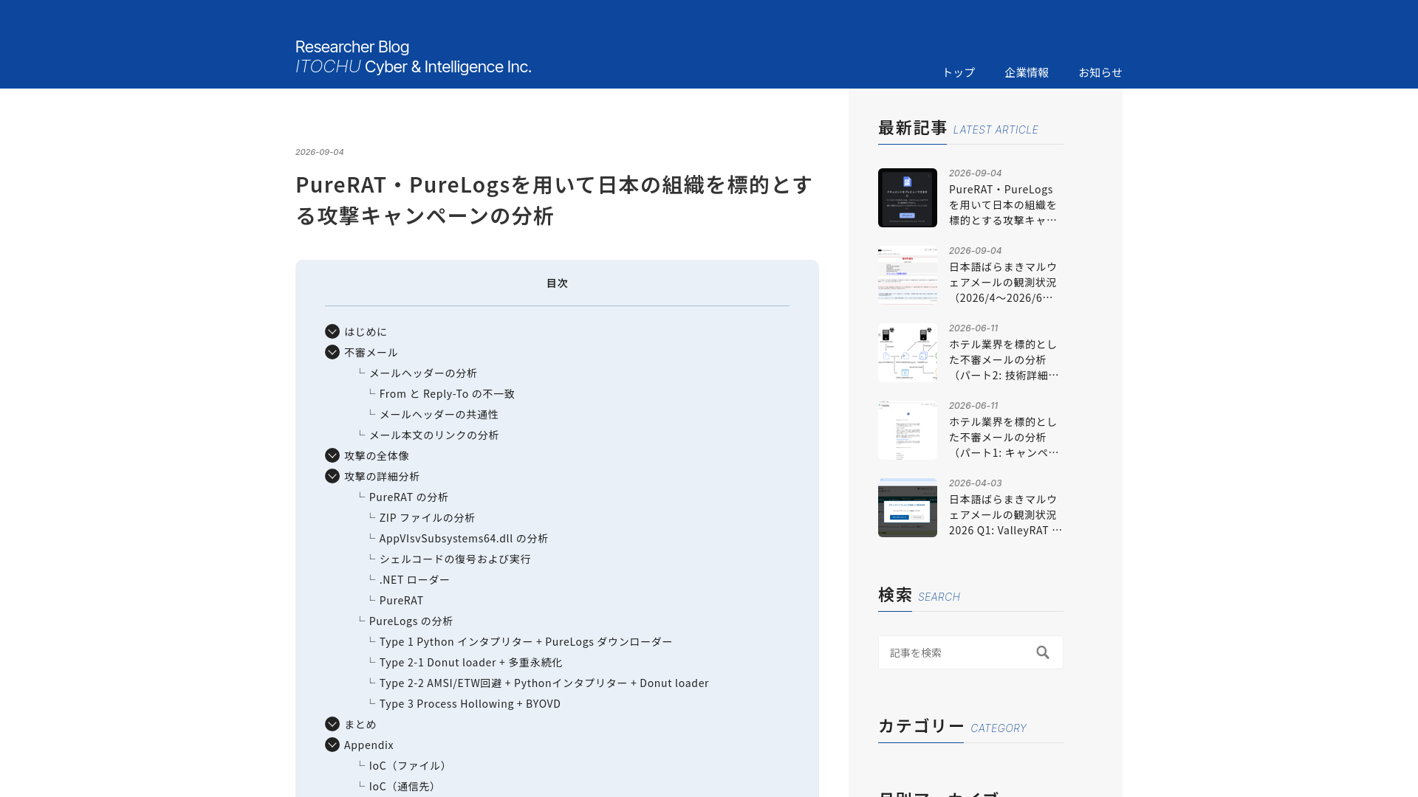Screen dimensions: 1418x797
Task: Go to Type 1 Python インタプリター entry
Action: click(526, 641)
